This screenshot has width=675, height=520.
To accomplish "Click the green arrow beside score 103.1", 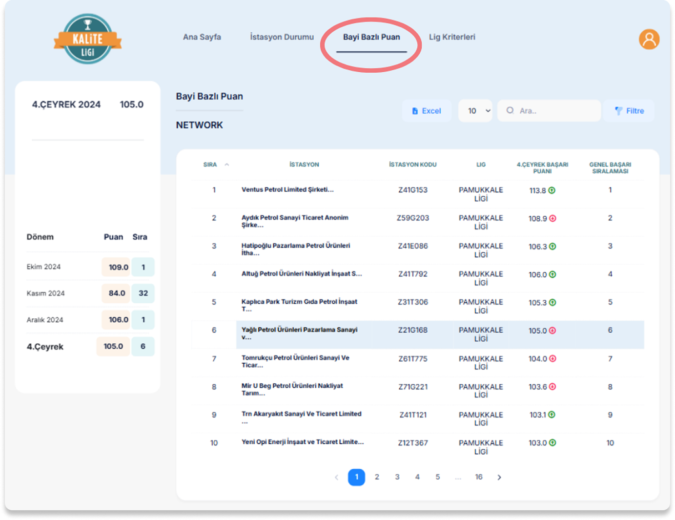I will click(x=552, y=415).
